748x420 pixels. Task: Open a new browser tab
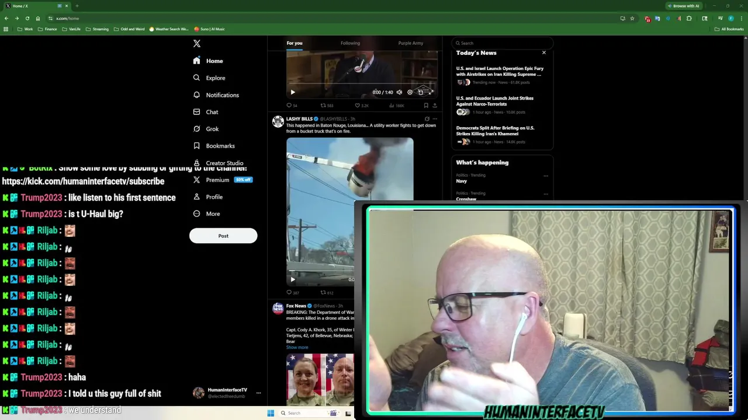click(77, 6)
